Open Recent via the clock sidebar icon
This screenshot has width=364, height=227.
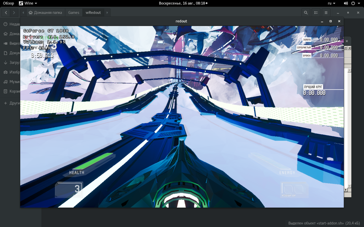(5, 24)
